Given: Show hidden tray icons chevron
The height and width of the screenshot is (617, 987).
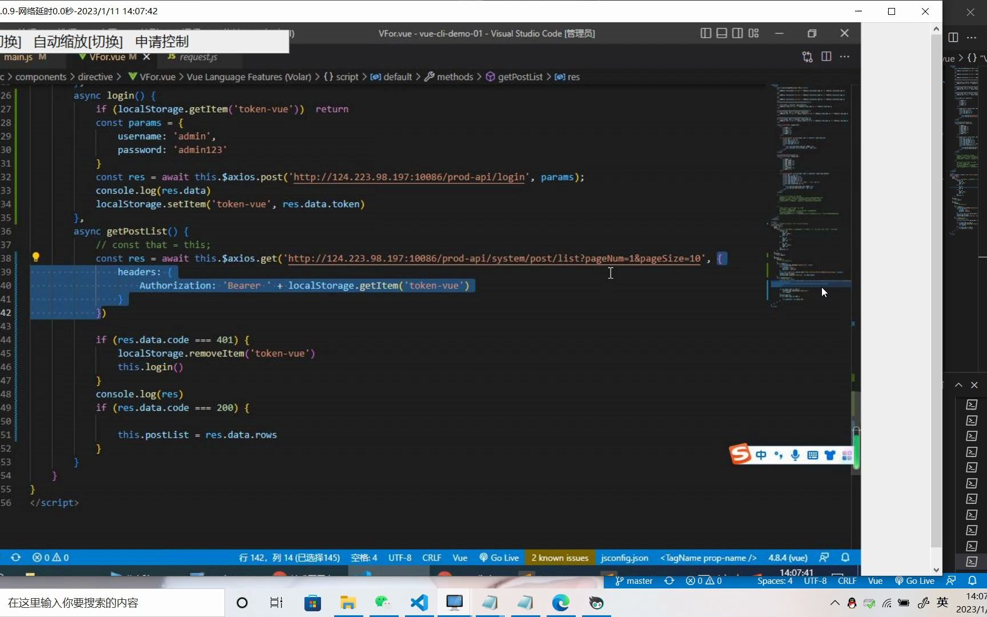Looking at the screenshot, I should pos(834,603).
